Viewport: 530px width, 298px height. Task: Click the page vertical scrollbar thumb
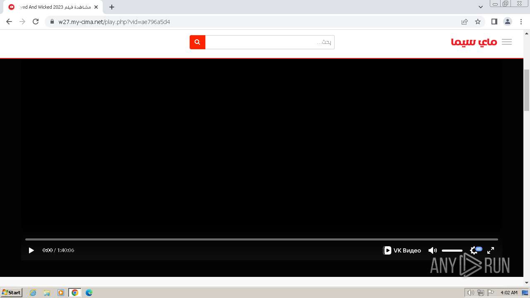(x=527, y=90)
